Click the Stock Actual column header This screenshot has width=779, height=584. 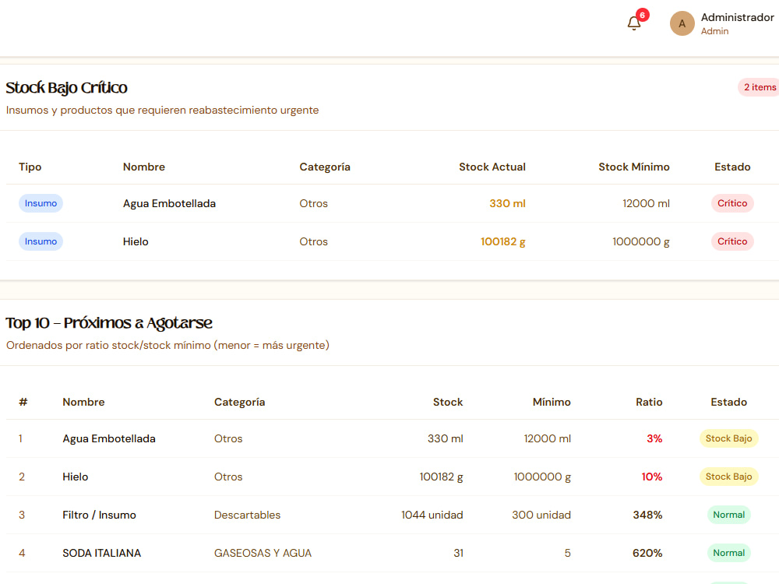click(492, 167)
